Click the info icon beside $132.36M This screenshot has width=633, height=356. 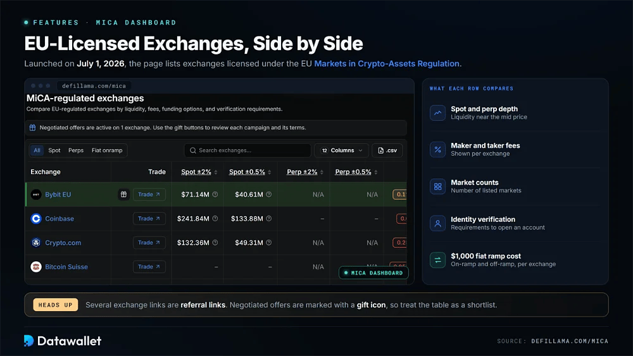pyautogui.click(x=215, y=243)
